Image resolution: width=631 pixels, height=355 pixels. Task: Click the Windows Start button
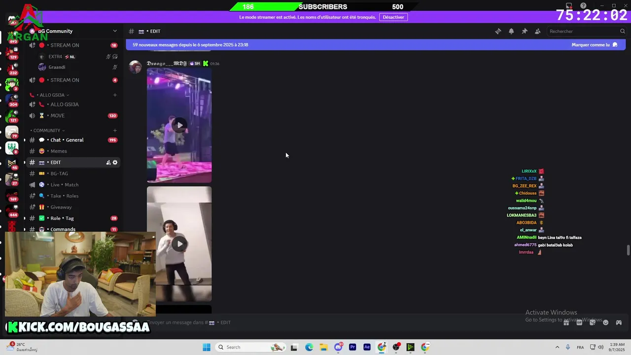click(207, 347)
